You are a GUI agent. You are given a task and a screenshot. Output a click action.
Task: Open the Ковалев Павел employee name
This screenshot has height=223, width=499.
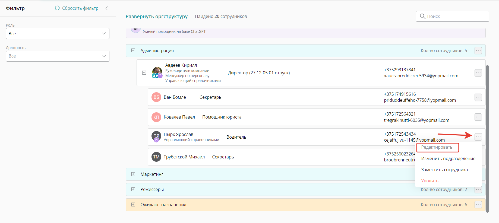click(x=179, y=117)
